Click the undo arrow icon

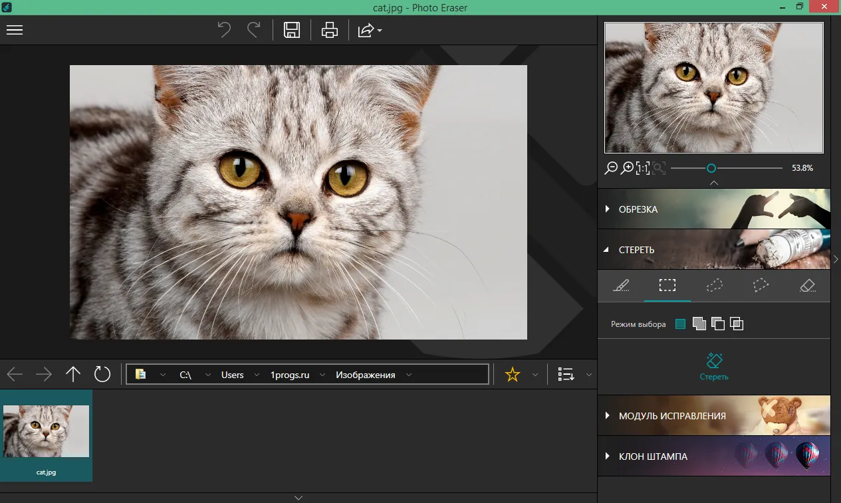[x=225, y=30]
